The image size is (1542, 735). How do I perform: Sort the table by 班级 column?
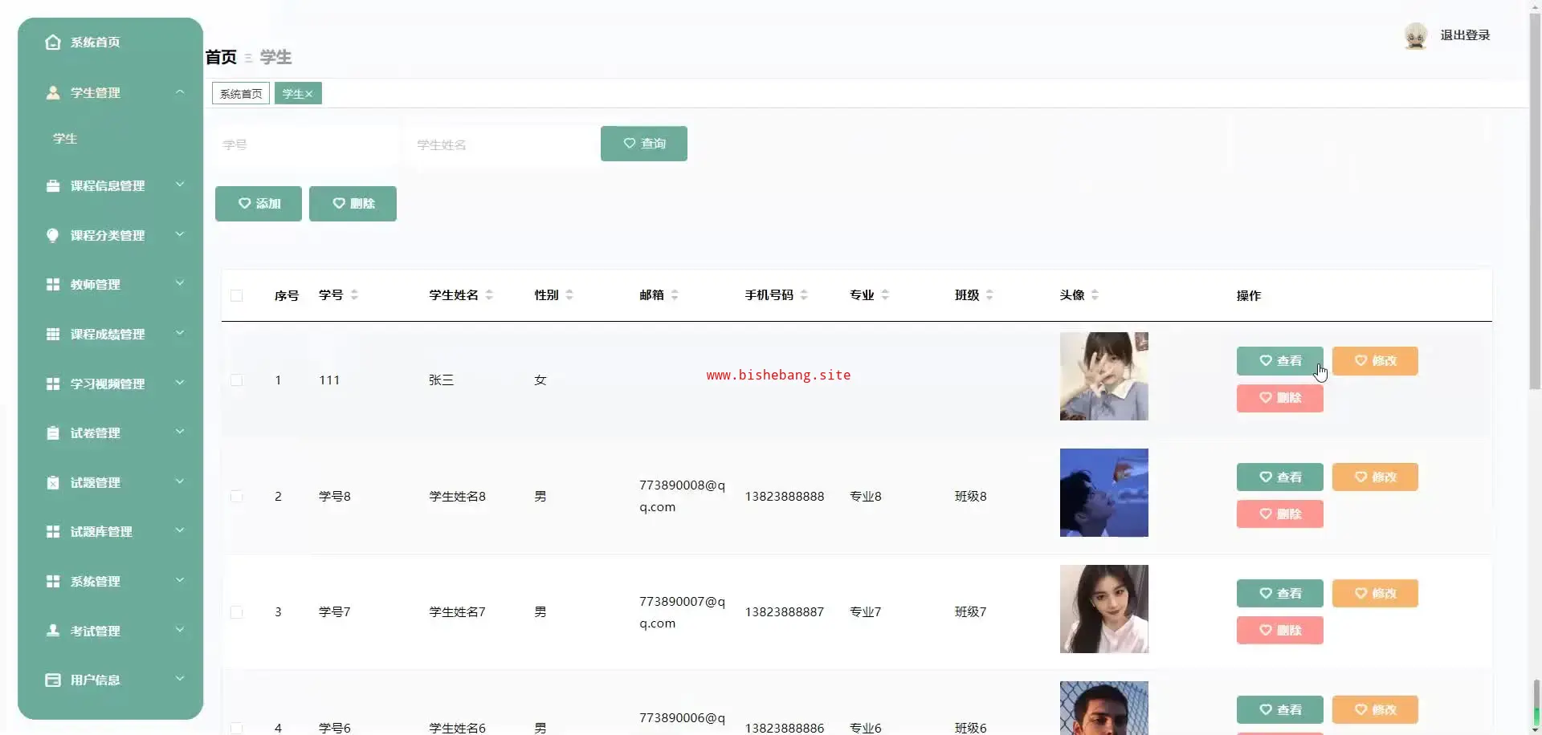989,295
